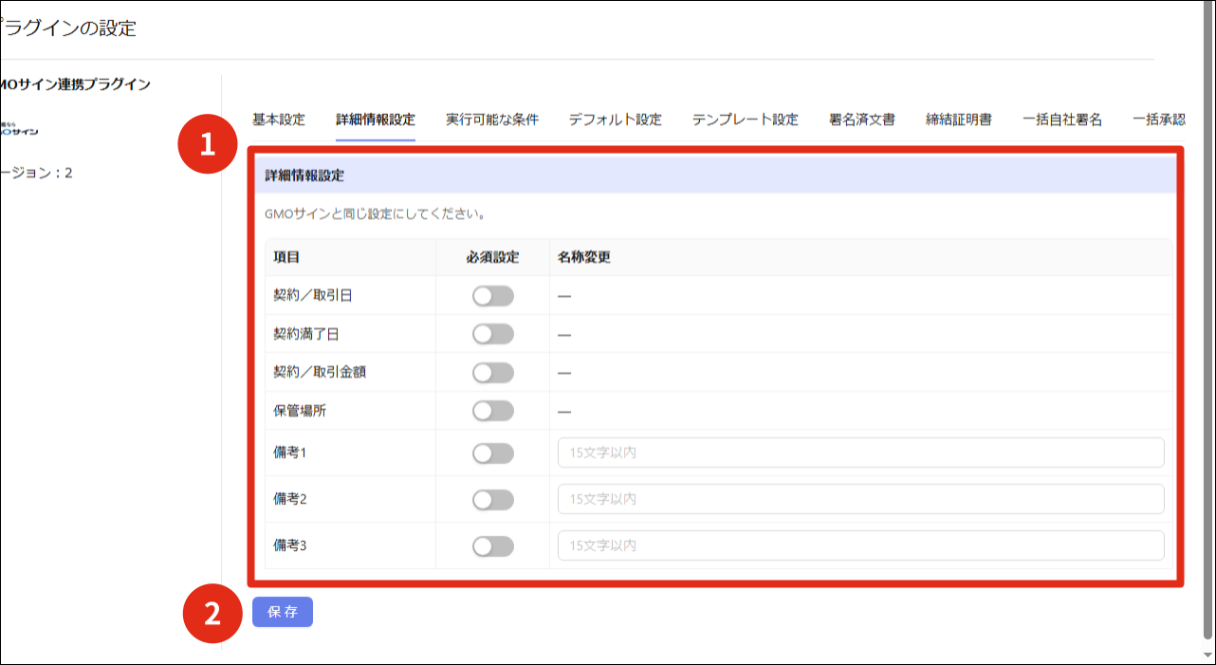The width and height of the screenshot is (1216, 665).
Task: Show the 署名済文書 tab
Action: [x=862, y=120]
